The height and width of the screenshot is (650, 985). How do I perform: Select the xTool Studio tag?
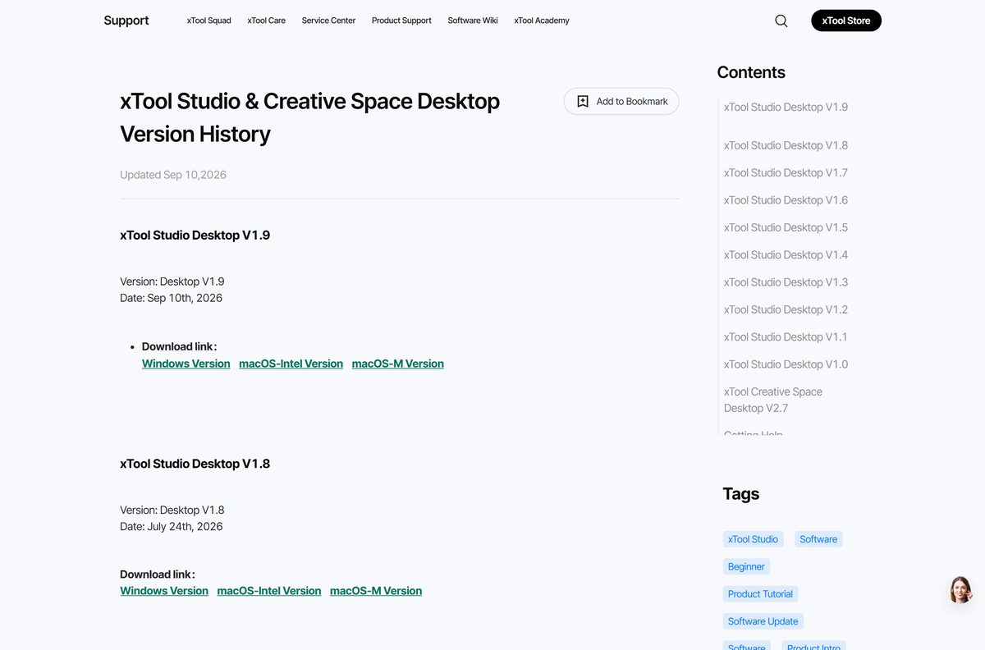753,539
